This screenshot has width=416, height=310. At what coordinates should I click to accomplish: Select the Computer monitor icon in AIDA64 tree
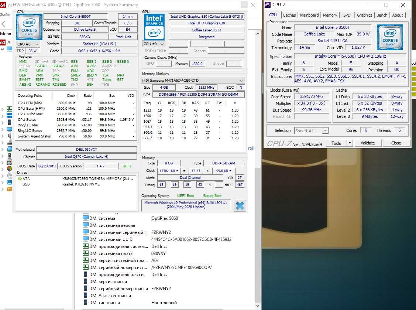(x=9, y=49)
